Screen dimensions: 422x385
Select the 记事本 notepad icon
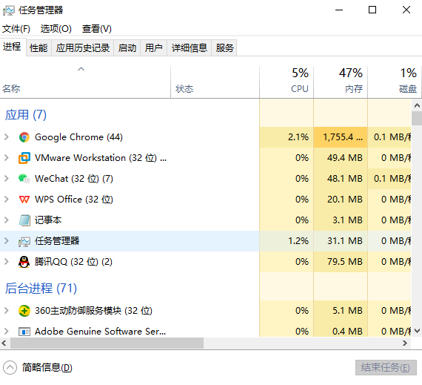tap(24, 220)
